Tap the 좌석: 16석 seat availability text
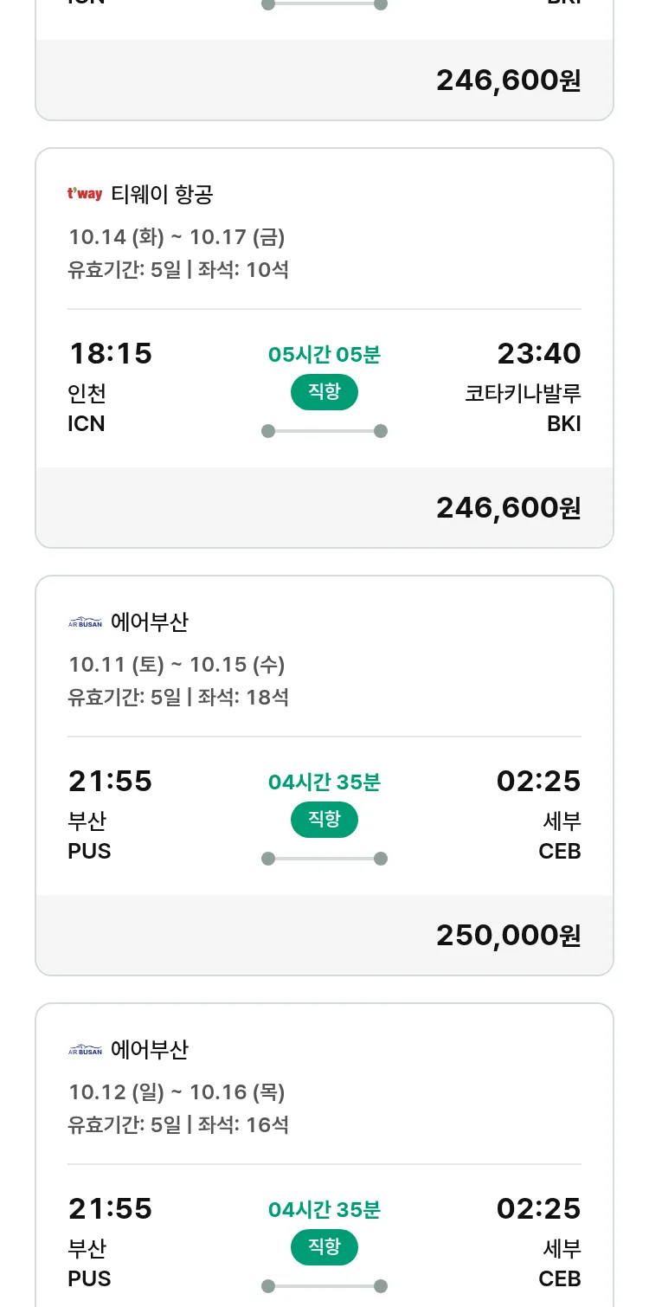The image size is (649, 1307). tap(243, 1124)
